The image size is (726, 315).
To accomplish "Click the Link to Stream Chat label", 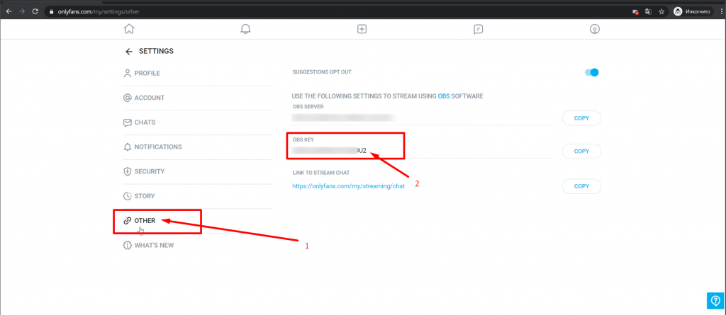I will click(321, 173).
